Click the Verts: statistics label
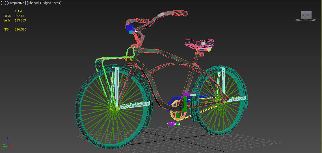The image size is (322, 153). (7, 20)
